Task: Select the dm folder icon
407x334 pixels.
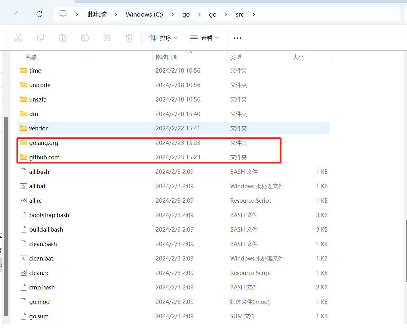Action: 24,114
